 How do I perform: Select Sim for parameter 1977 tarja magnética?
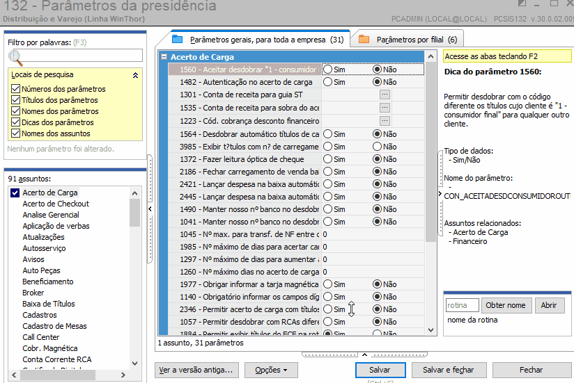click(x=328, y=284)
